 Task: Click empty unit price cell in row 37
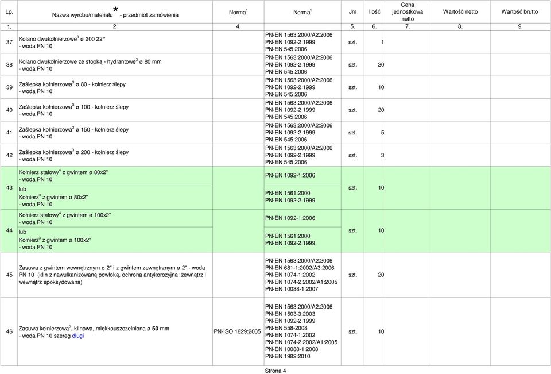pos(408,42)
